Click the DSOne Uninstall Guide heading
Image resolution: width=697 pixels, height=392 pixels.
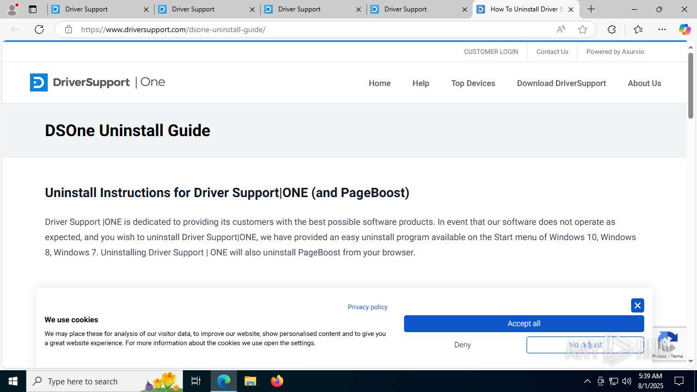click(x=127, y=131)
